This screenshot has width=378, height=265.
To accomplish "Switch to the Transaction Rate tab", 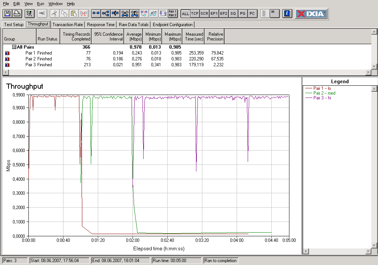I will [68, 25].
